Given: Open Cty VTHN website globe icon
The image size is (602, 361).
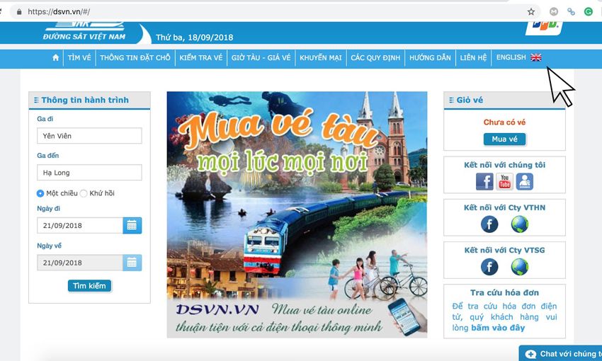Looking at the screenshot, I should click(x=519, y=224).
